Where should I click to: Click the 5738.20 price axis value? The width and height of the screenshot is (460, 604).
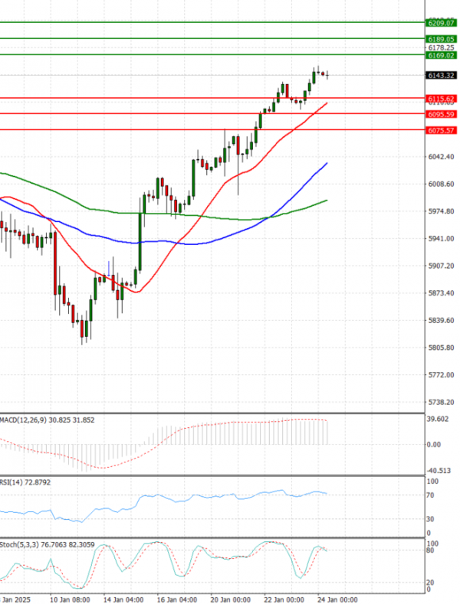point(441,402)
